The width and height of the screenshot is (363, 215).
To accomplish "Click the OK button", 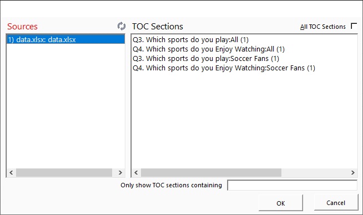I will tap(281, 203).
